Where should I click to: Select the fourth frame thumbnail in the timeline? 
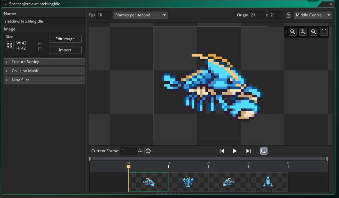pyautogui.click(x=268, y=182)
